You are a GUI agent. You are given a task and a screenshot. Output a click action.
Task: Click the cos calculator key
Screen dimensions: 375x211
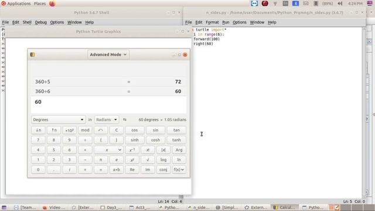point(135,130)
